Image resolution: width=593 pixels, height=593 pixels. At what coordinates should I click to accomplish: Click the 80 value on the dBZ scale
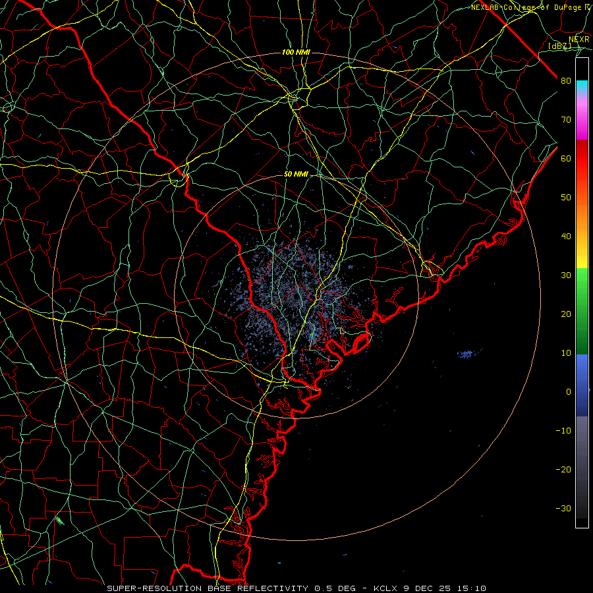tap(566, 81)
